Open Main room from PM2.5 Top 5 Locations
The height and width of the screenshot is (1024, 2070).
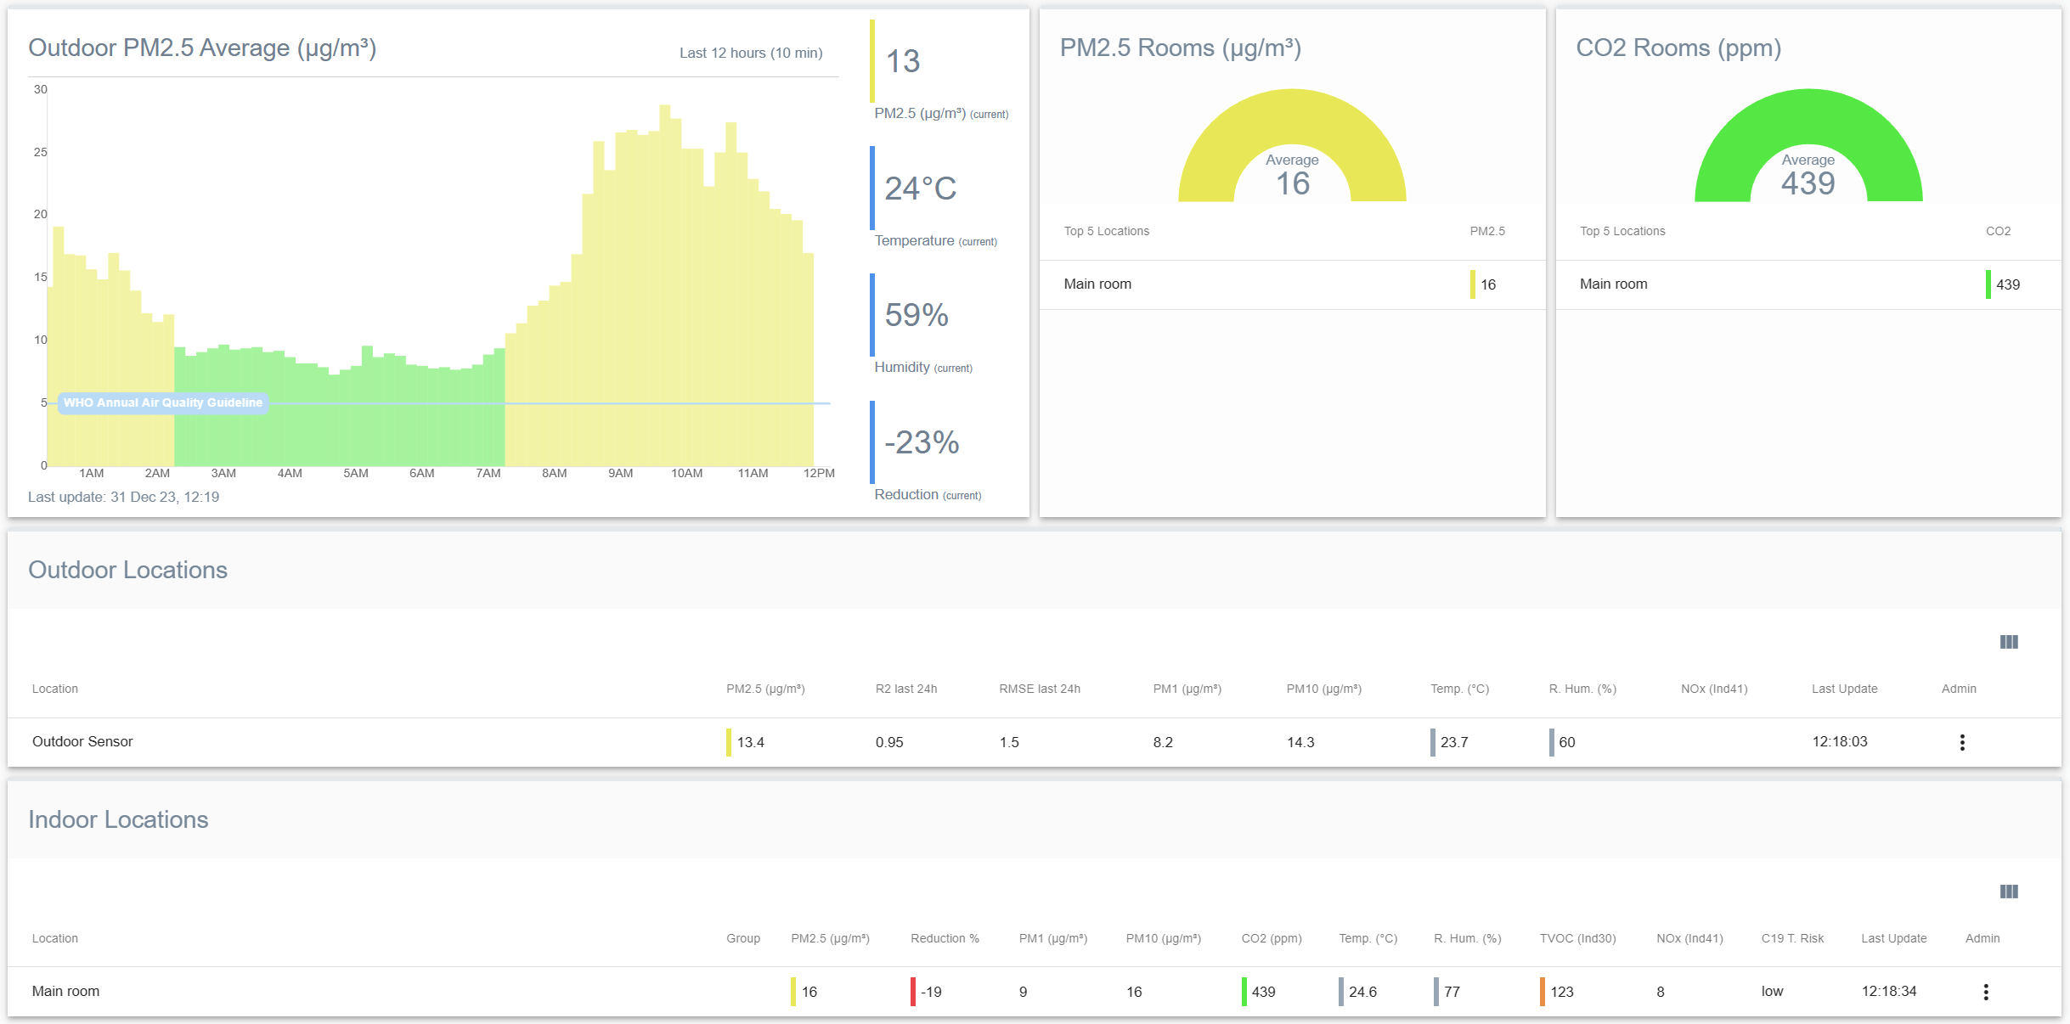[1097, 284]
